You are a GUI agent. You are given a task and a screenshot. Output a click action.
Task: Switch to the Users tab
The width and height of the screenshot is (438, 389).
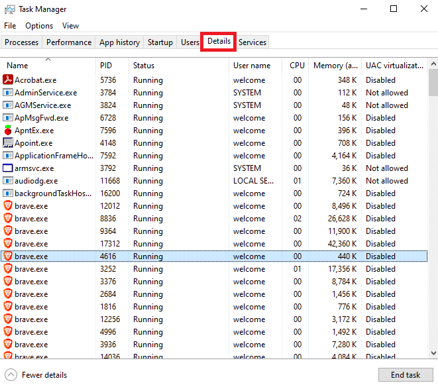[x=190, y=42]
